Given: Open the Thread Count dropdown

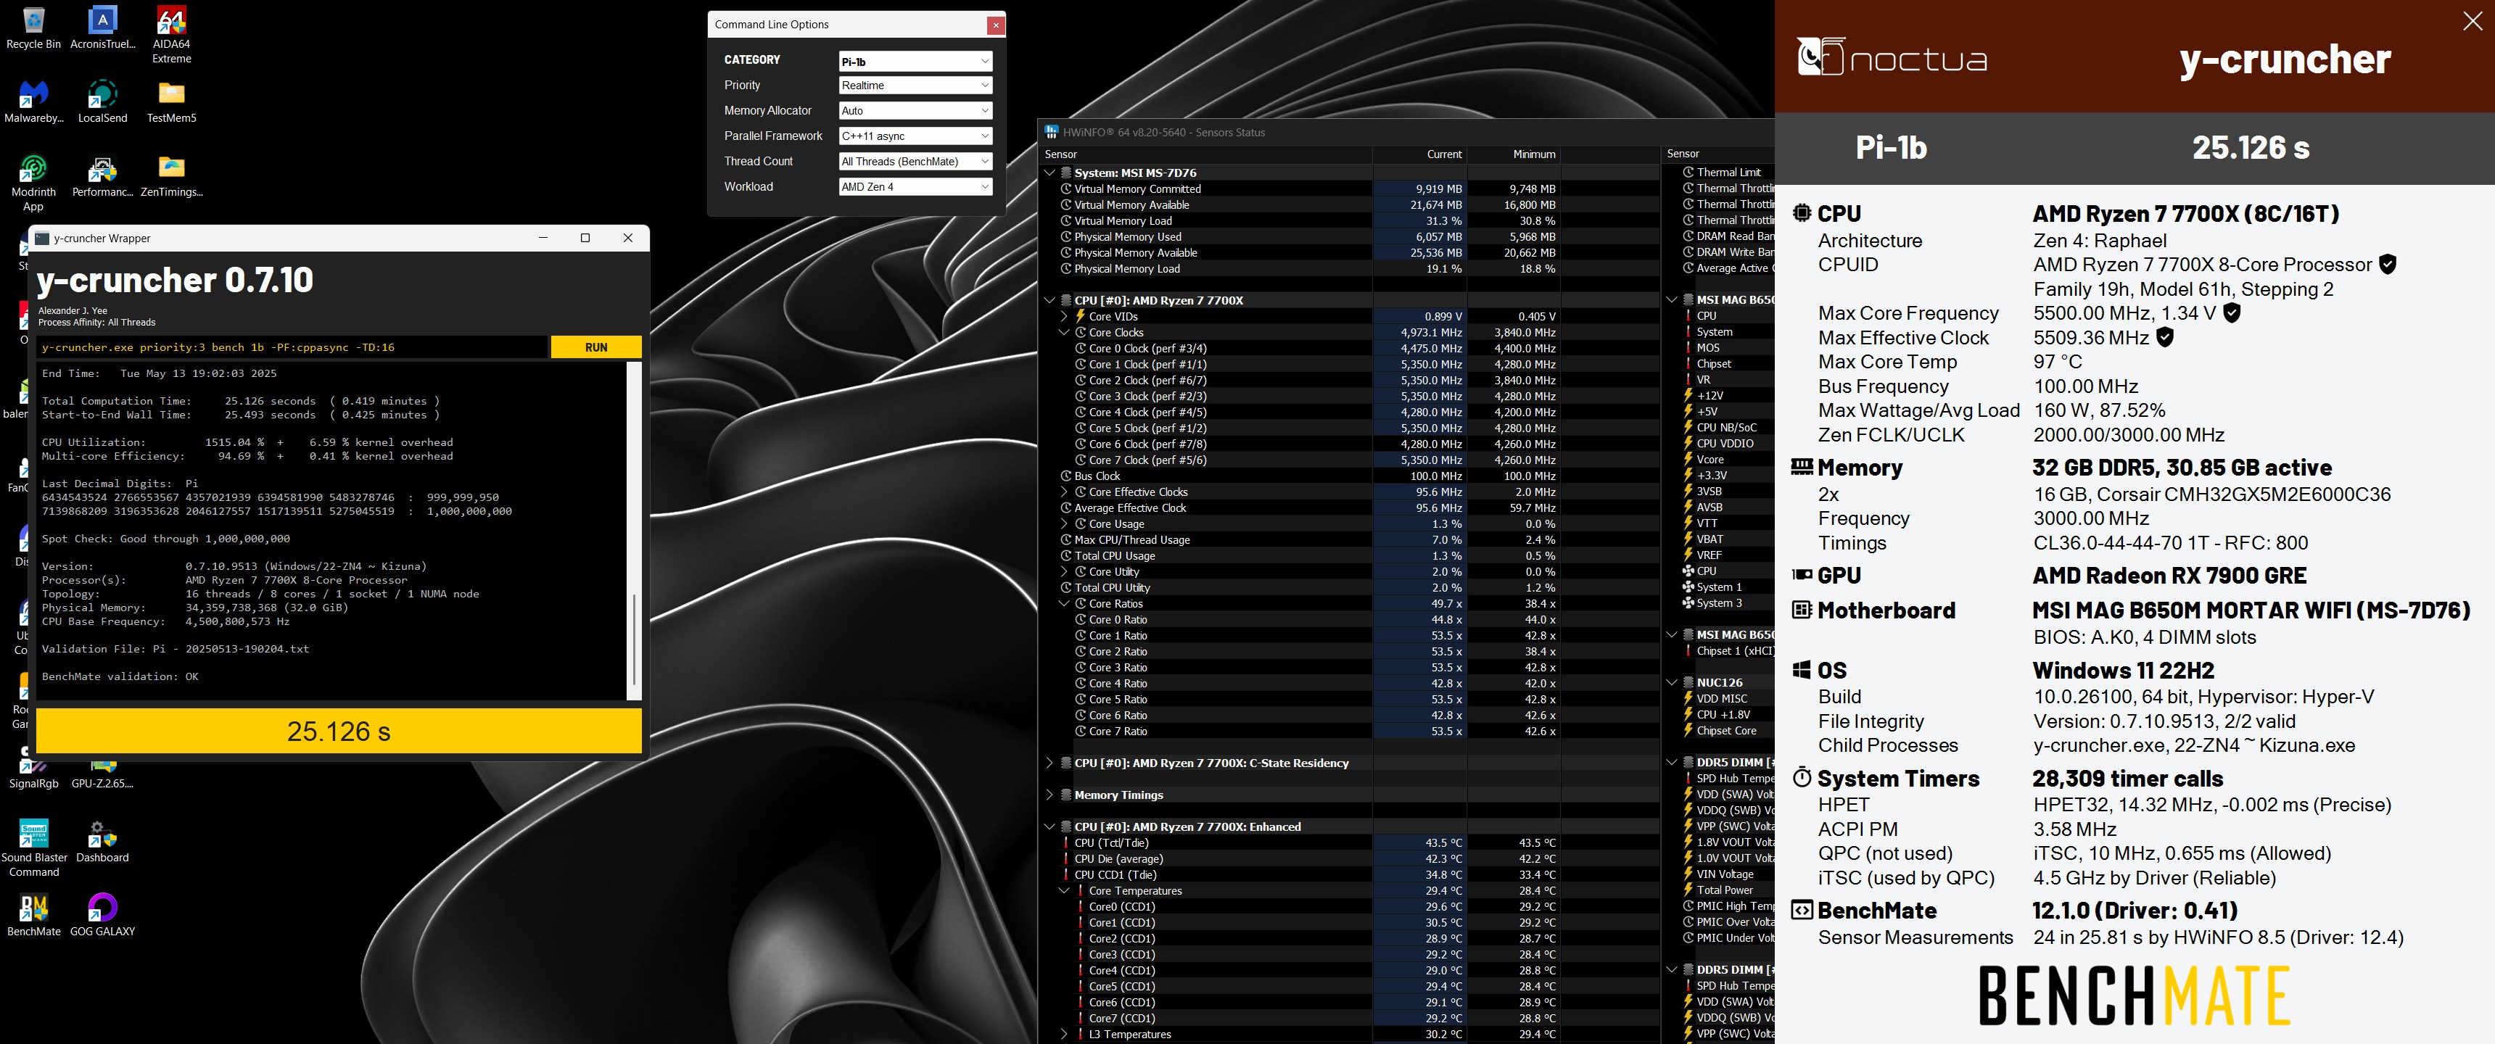Looking at the screenshot, I should pyautogui.click(x=915, y=161).
